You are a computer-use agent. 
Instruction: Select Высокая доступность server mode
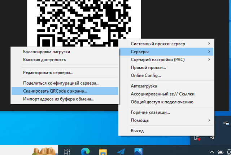tap(44, 59)
